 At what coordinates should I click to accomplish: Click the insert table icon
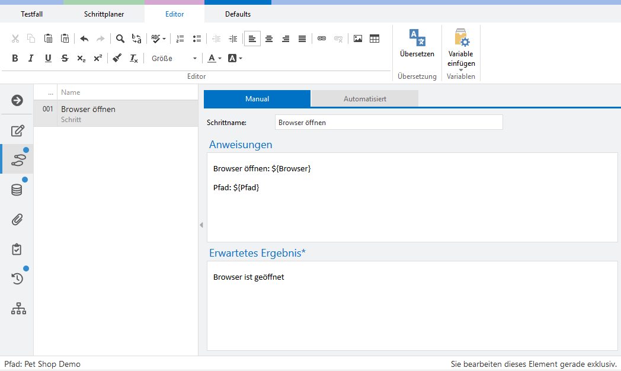pos(374,39)
